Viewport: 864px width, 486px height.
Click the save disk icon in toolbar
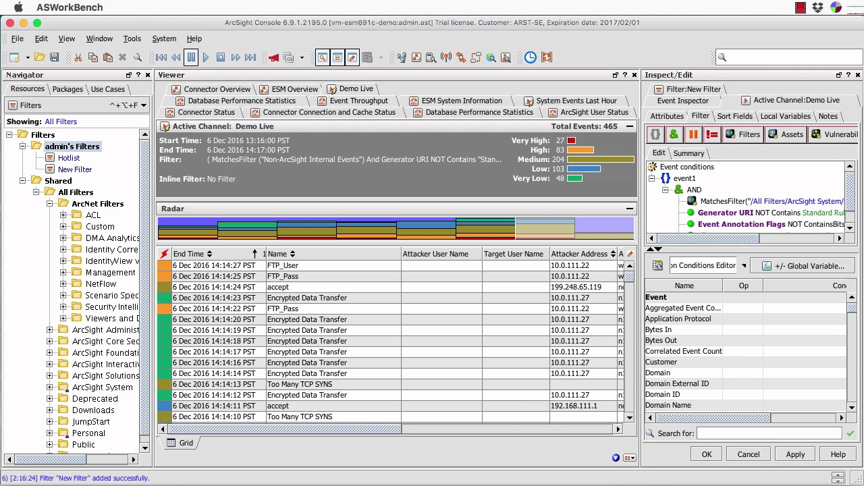click(x=55, y=57)
